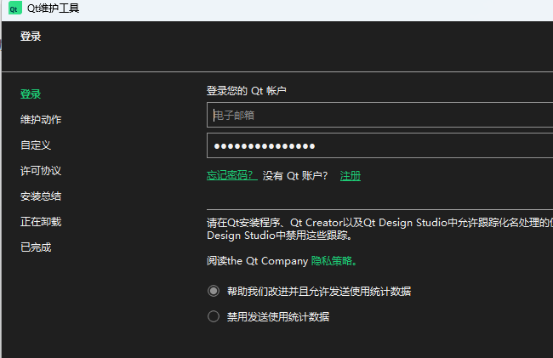Image resolution: width=553 pixels, height=358 pixels.
Task: Click the 登录您的 Qt 帐户 heading text
Action: pos(246,90)
